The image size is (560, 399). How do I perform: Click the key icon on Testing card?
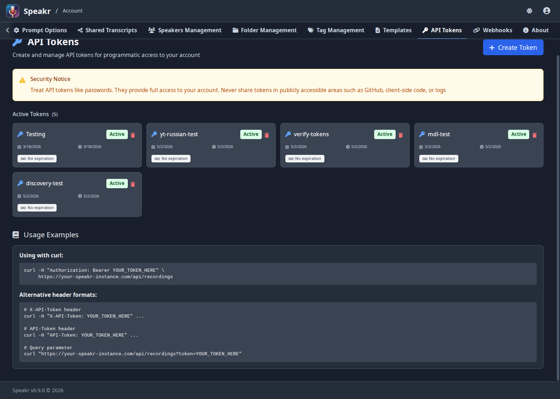coord(20,134)
